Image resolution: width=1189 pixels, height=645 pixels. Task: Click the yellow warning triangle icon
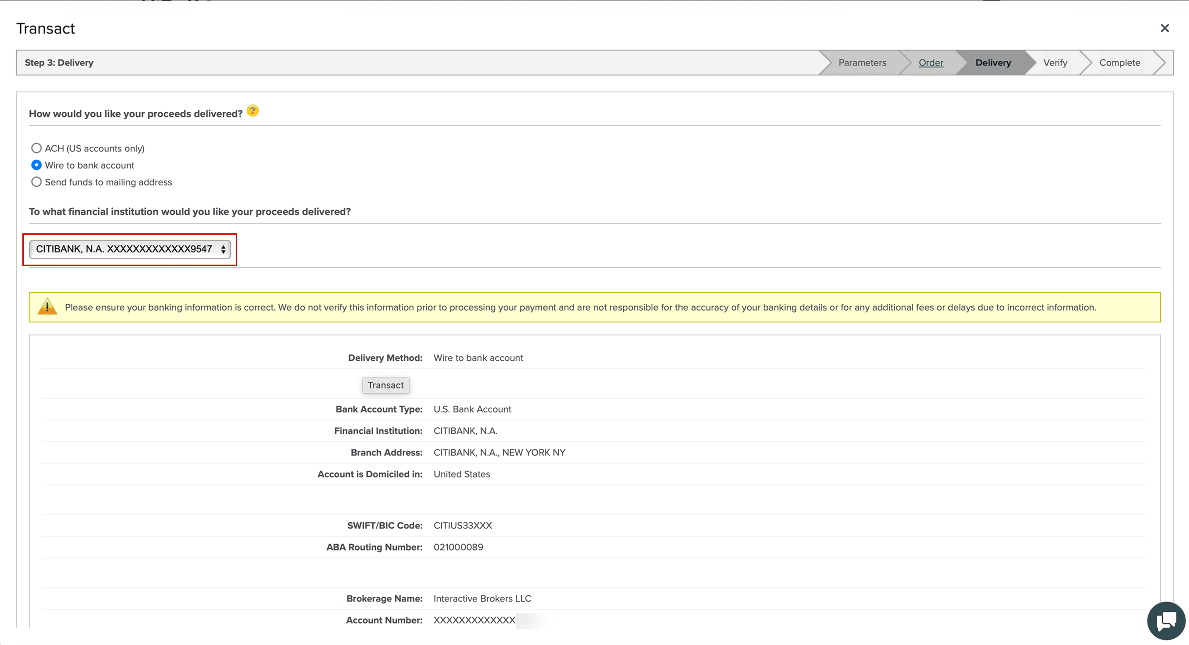(x=47, y=307)
